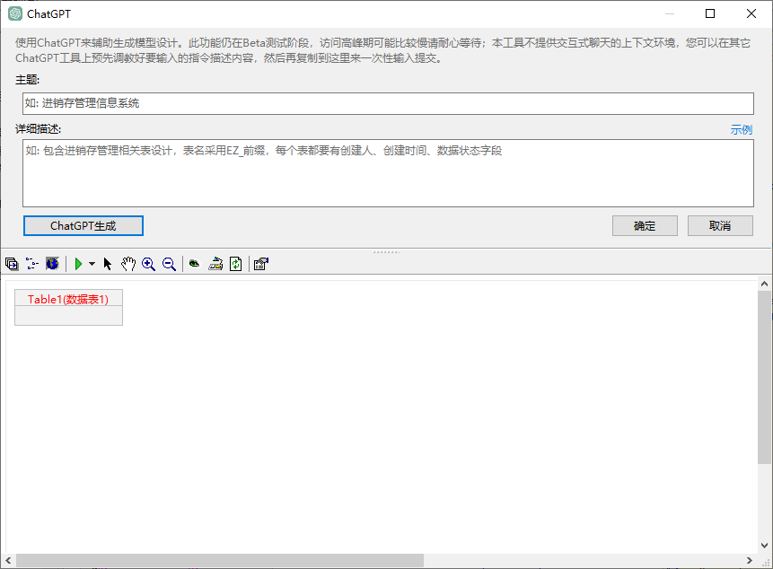Select the Table1(数据表1) table header
Screen dimensions: 773x569
pyautogui.click(x=68, y=299)
